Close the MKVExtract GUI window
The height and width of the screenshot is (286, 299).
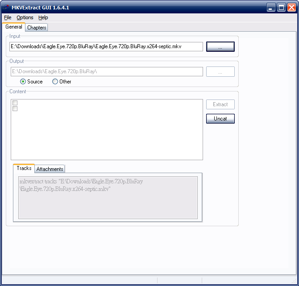pos(291,8)
